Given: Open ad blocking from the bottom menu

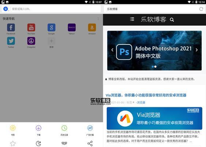Looking at the screenshot, I should pos(90,130).
